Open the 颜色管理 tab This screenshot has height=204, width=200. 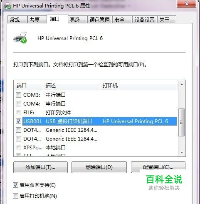click(x=100, y=20)
